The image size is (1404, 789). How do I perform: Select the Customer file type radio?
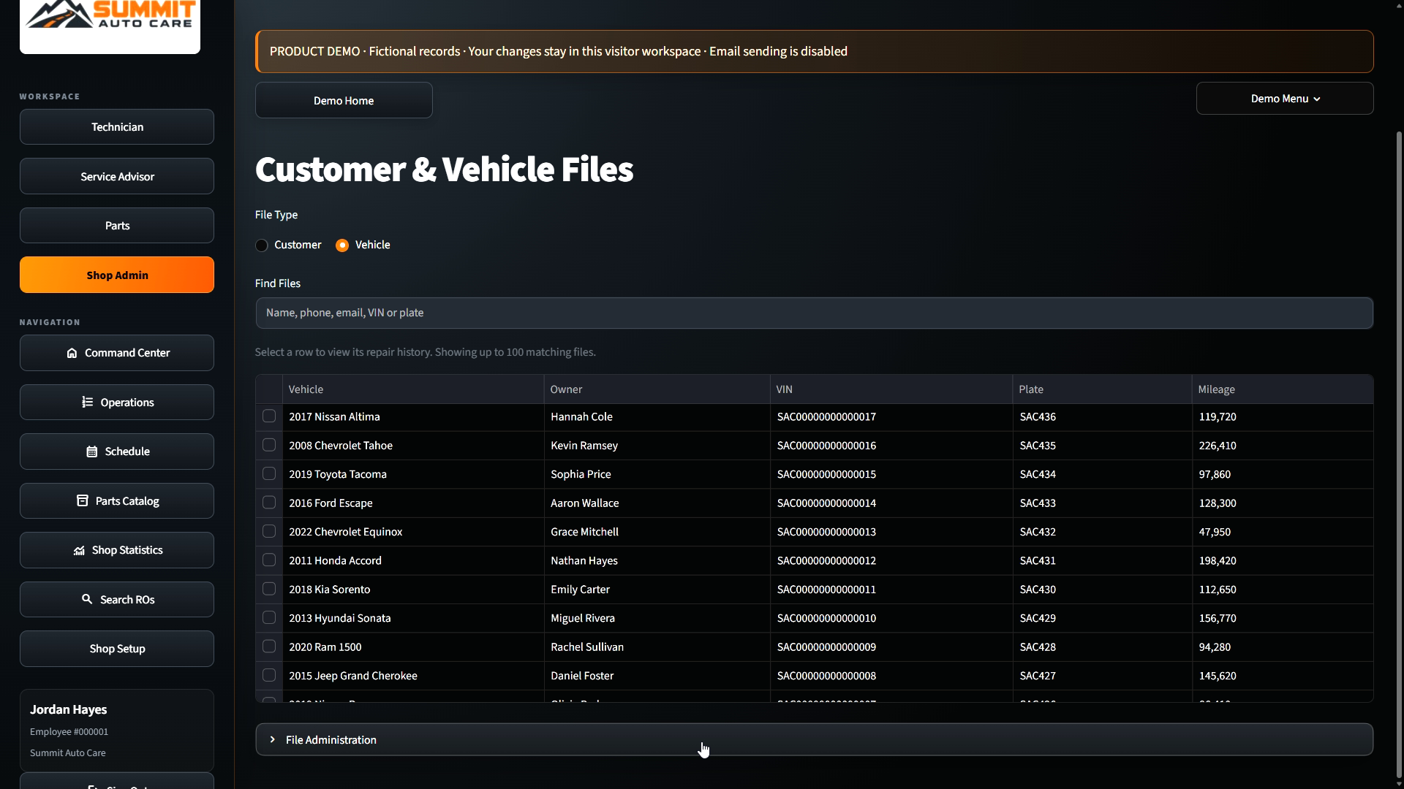pos(262,245)
